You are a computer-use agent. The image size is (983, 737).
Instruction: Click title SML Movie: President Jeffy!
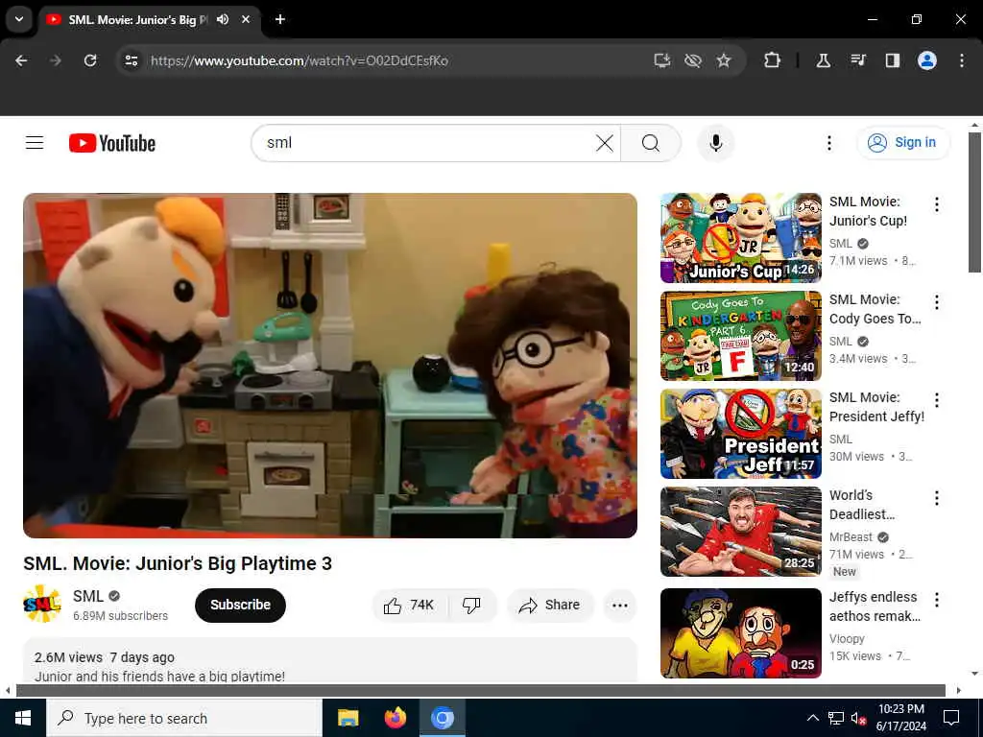coord(877,407)
